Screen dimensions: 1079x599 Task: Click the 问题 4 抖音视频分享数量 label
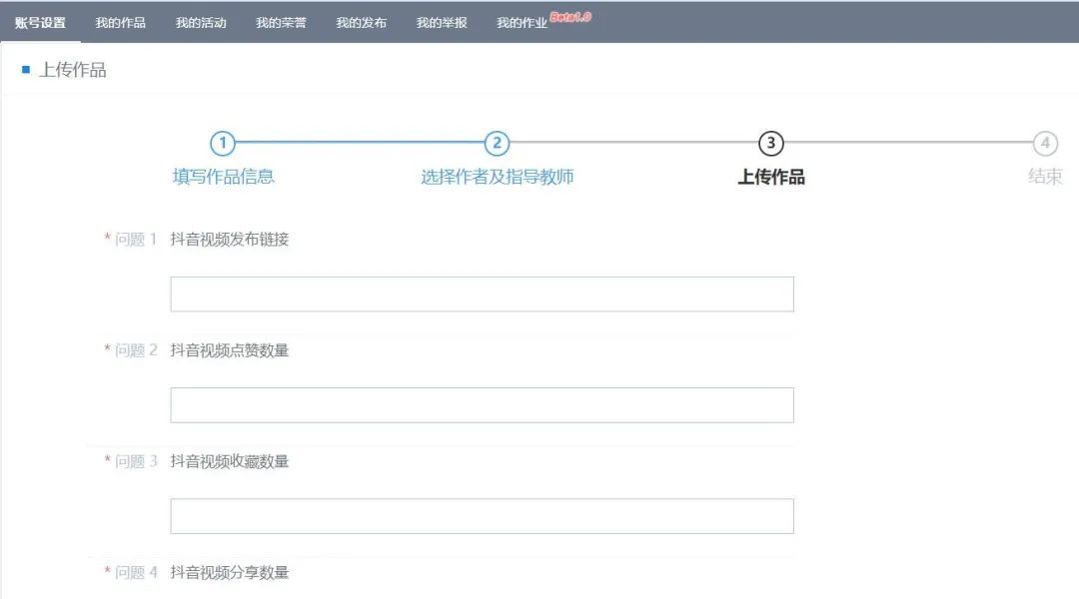pos(196,572)
